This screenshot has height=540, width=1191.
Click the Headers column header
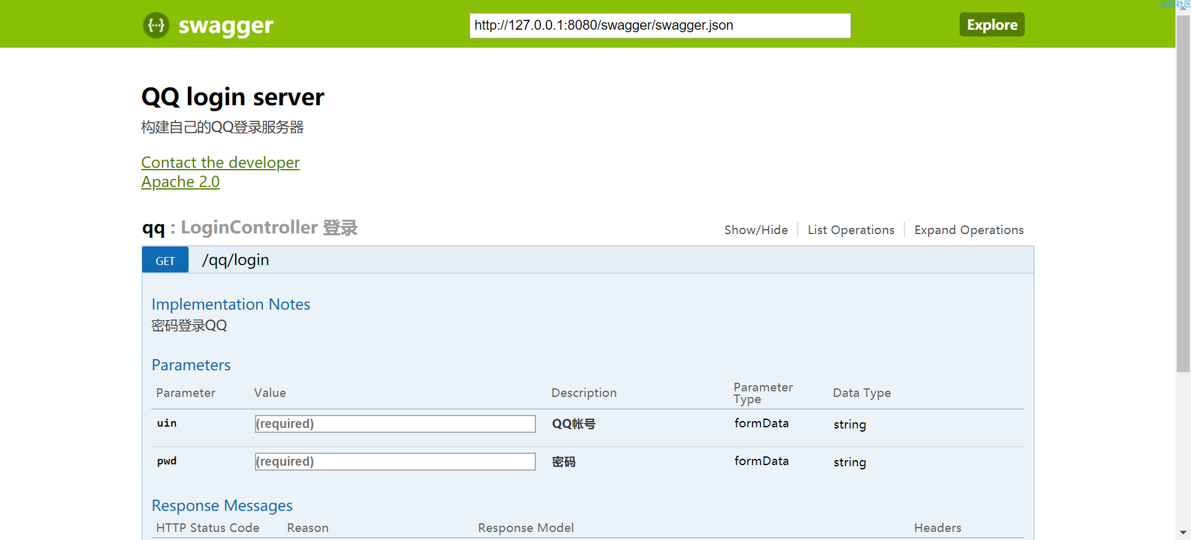(x=937, y=528)
